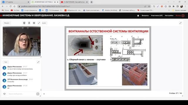The width and height of the screenshot is (188, 105).
Task: Open the Chrome profile avatar
Action: point(182,6)
